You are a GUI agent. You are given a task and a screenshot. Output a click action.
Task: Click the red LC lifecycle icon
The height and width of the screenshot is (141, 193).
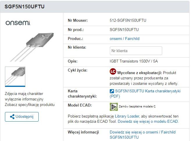113,72
